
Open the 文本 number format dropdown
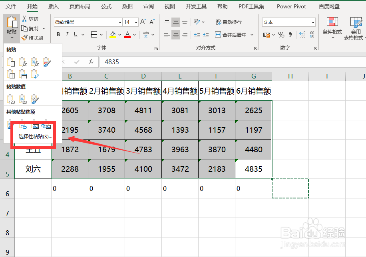point(313,22)
